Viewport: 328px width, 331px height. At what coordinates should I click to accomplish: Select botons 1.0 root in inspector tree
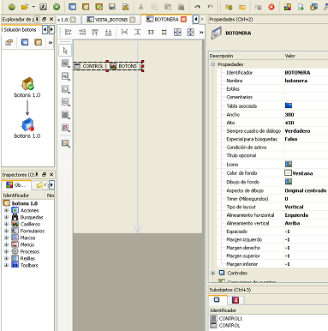coord(25,203)
